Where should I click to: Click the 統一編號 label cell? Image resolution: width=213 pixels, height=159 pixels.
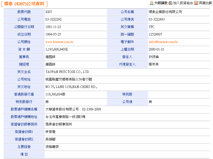click(x=127, y=34)
